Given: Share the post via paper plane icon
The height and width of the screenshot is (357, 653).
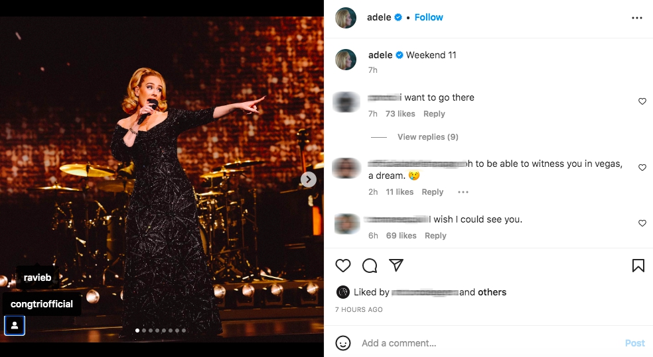Looking at the screenshot, I should click(396, 266).
